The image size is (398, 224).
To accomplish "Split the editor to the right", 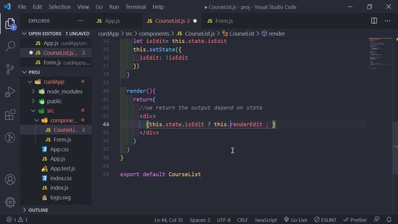I will [374, 21].
